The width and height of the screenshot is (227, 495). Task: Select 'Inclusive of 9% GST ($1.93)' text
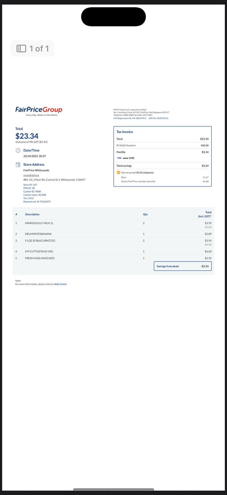click(31, 142)
